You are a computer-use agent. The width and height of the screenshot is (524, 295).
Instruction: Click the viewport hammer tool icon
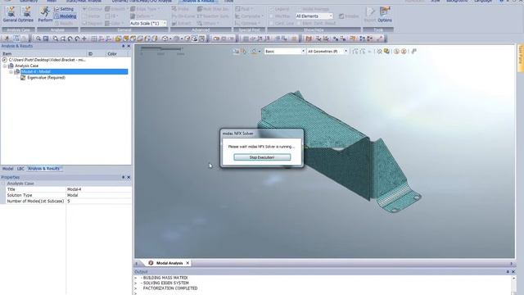[x=413, y=51]
